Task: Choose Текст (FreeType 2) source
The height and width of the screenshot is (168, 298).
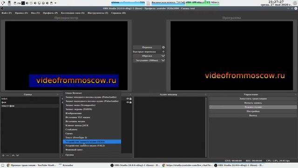Action: click(92, 138)
